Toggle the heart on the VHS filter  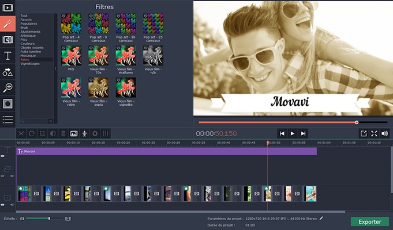(63, 48)
